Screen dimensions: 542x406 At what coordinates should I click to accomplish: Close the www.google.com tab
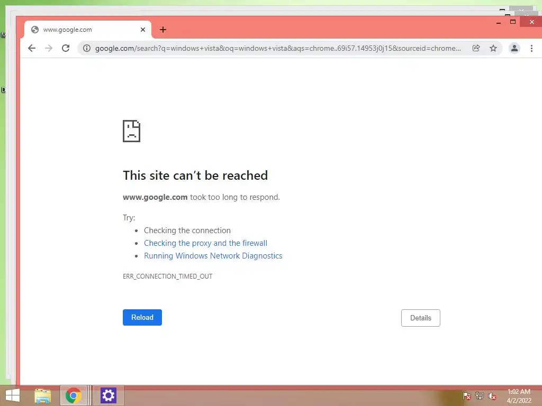[x=143, y=30]
